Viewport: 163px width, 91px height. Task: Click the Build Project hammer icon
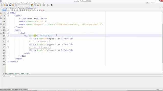click(35, 5)
